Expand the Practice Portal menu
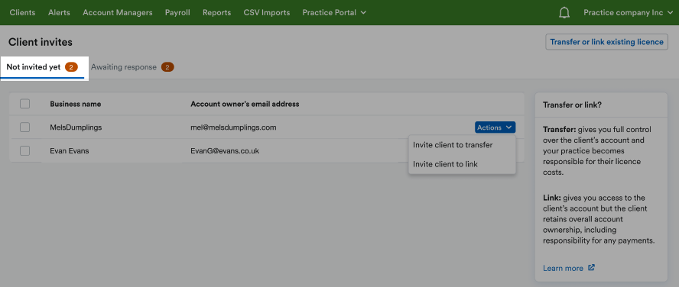The height and width of the screenshot is (287, 679). [334, 12]
